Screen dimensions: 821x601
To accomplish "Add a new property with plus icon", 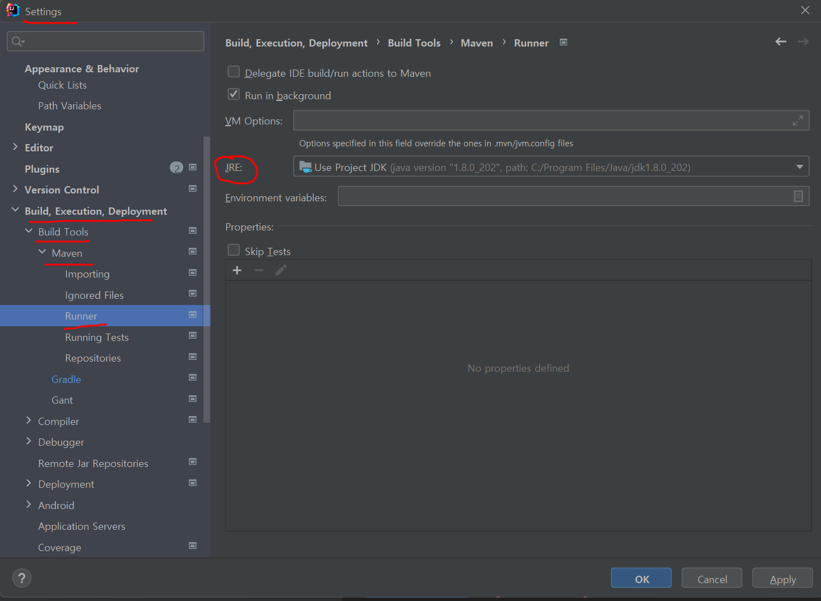I will (237, 270).
